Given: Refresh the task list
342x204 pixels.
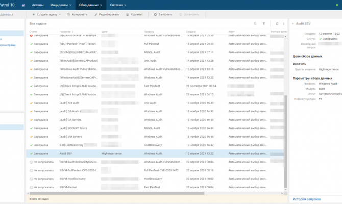Looking at the screenshot, I should [277, 23].
